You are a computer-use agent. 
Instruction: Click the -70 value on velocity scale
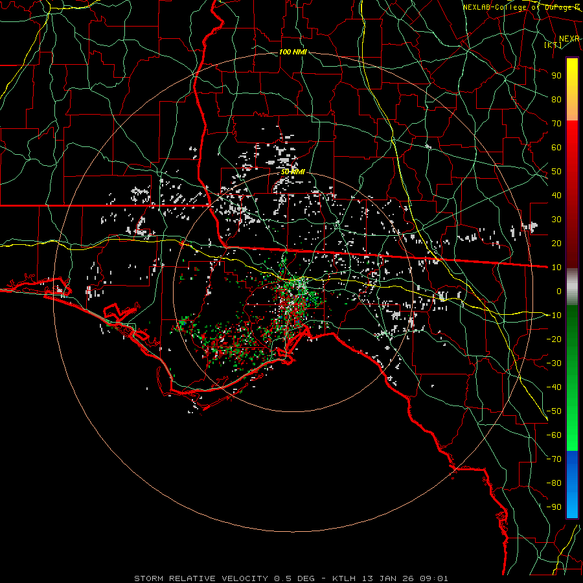pos(554,459)
